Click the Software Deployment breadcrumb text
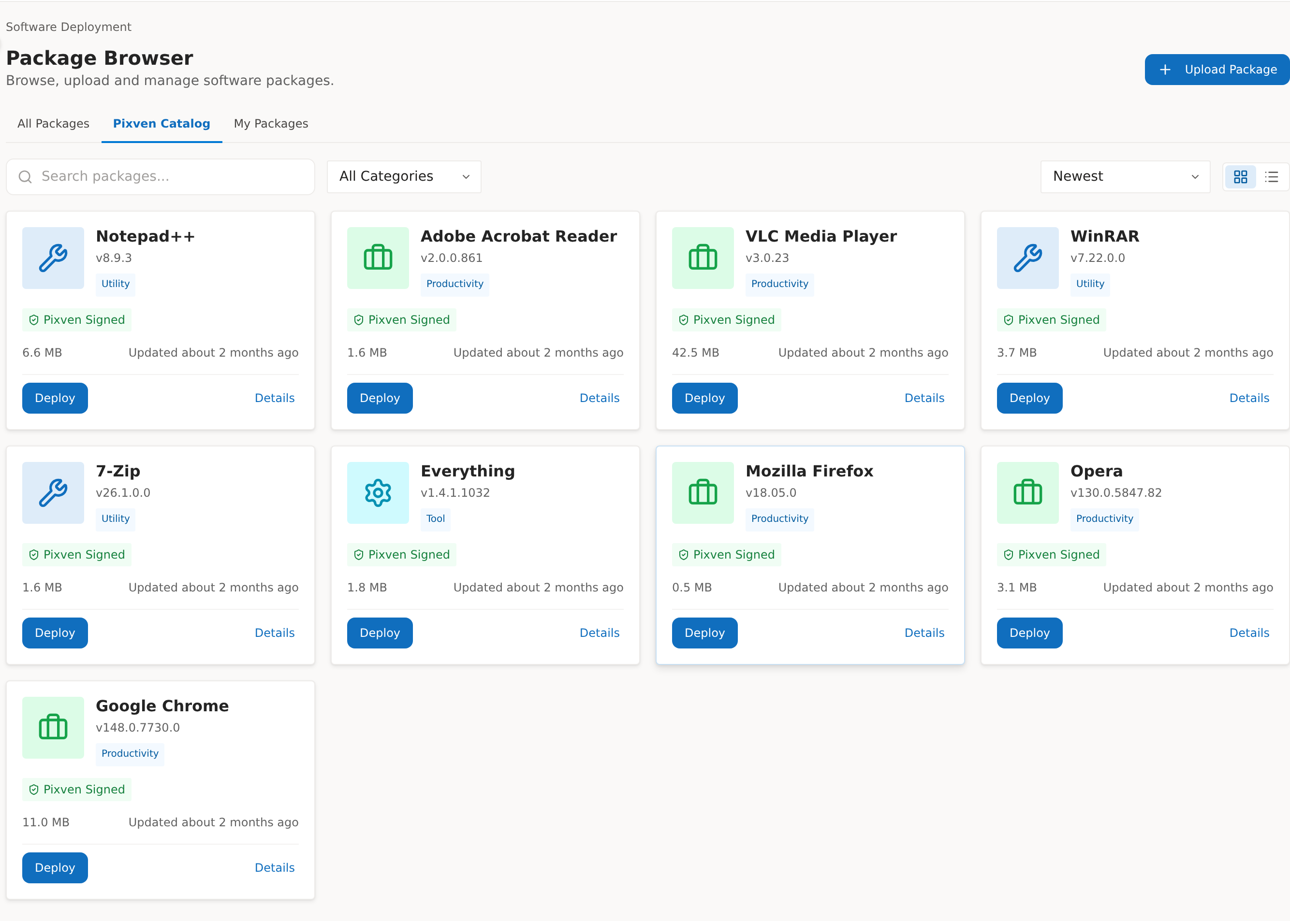Viewport: 1290px width, 921px height. pos(69,27)
